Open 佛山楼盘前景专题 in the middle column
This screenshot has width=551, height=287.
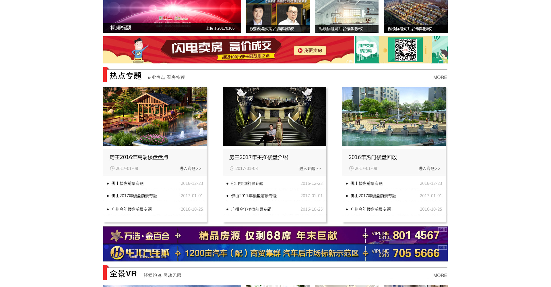pyautogui.click(x=247, y=183)
